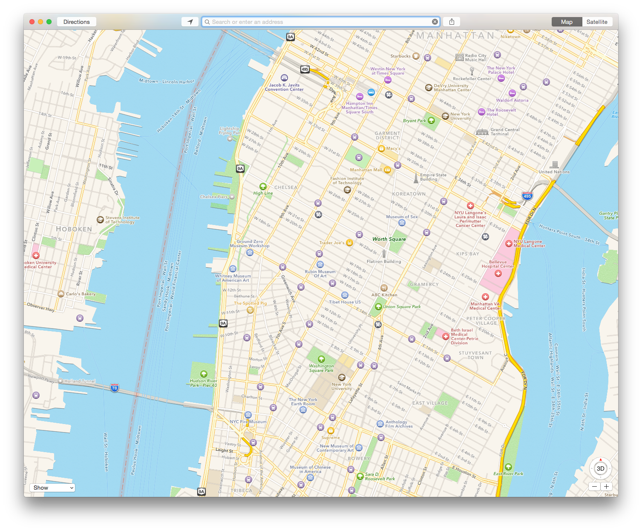Toggle 3D map view
Viewport: 642px width, 531px height.
pos(600,469)
